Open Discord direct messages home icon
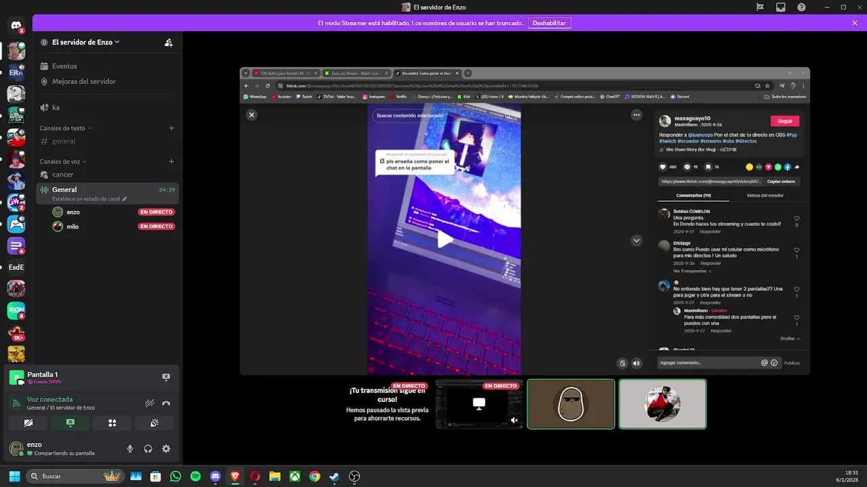Screen dimensions: 867x487 click(x=16, y=26)
